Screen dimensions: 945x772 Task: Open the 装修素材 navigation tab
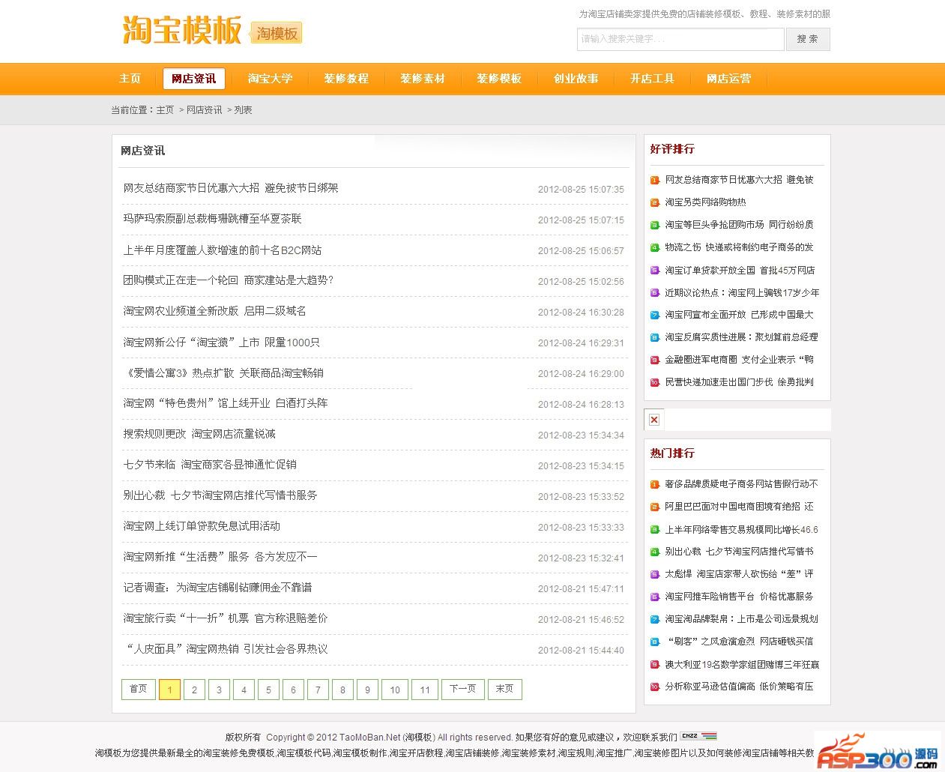coord(423,79)
